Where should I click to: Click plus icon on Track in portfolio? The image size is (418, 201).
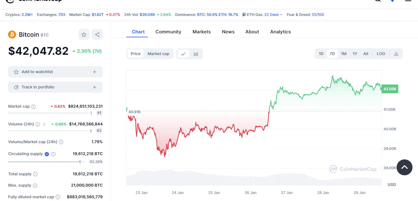pos(95,87)
